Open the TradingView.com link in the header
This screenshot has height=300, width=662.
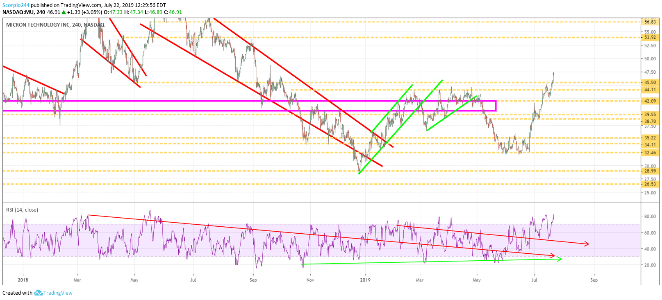pyautogui.click(x=80, y=5)
